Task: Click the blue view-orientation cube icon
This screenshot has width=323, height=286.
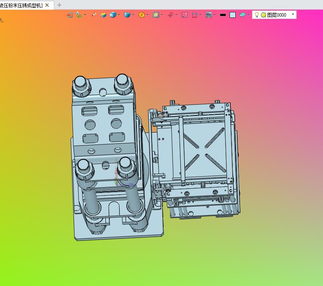Action: tap(127, 15)
